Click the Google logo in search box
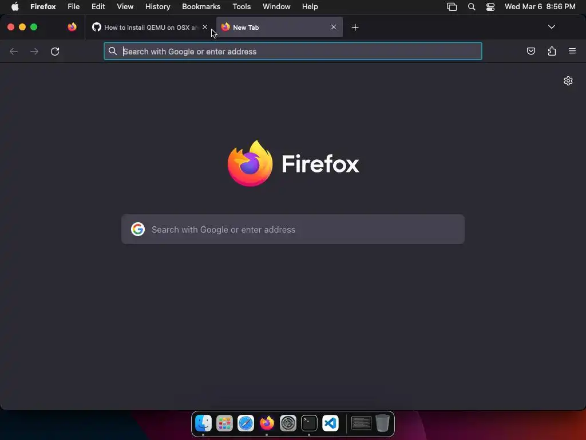 tap(137, 229)
